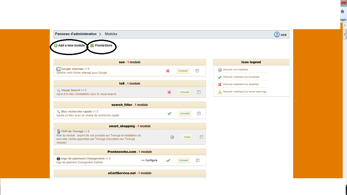
Task: Click the Modules breadcrumb
Action: (x=111, y=34)
